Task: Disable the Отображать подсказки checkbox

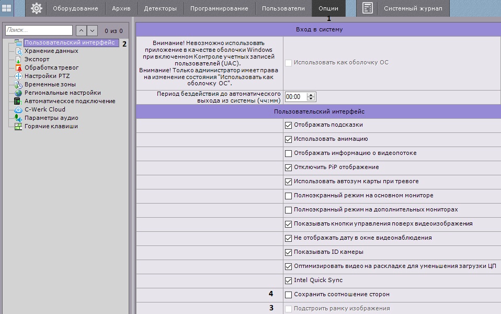Action: [288, 125]
